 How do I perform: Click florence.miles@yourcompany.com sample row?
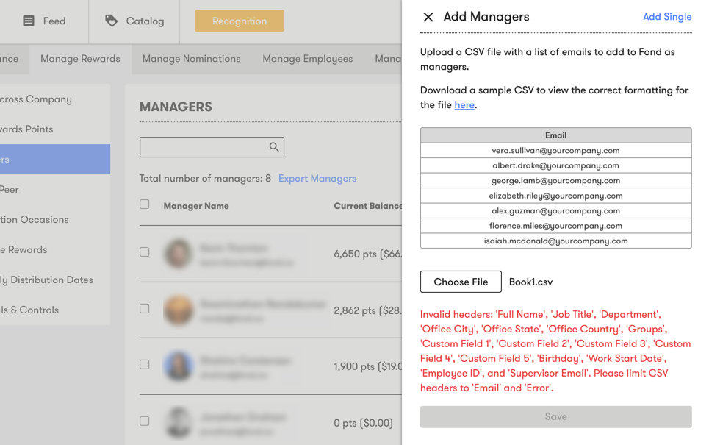pyautogui.click(x=555, y=226)
